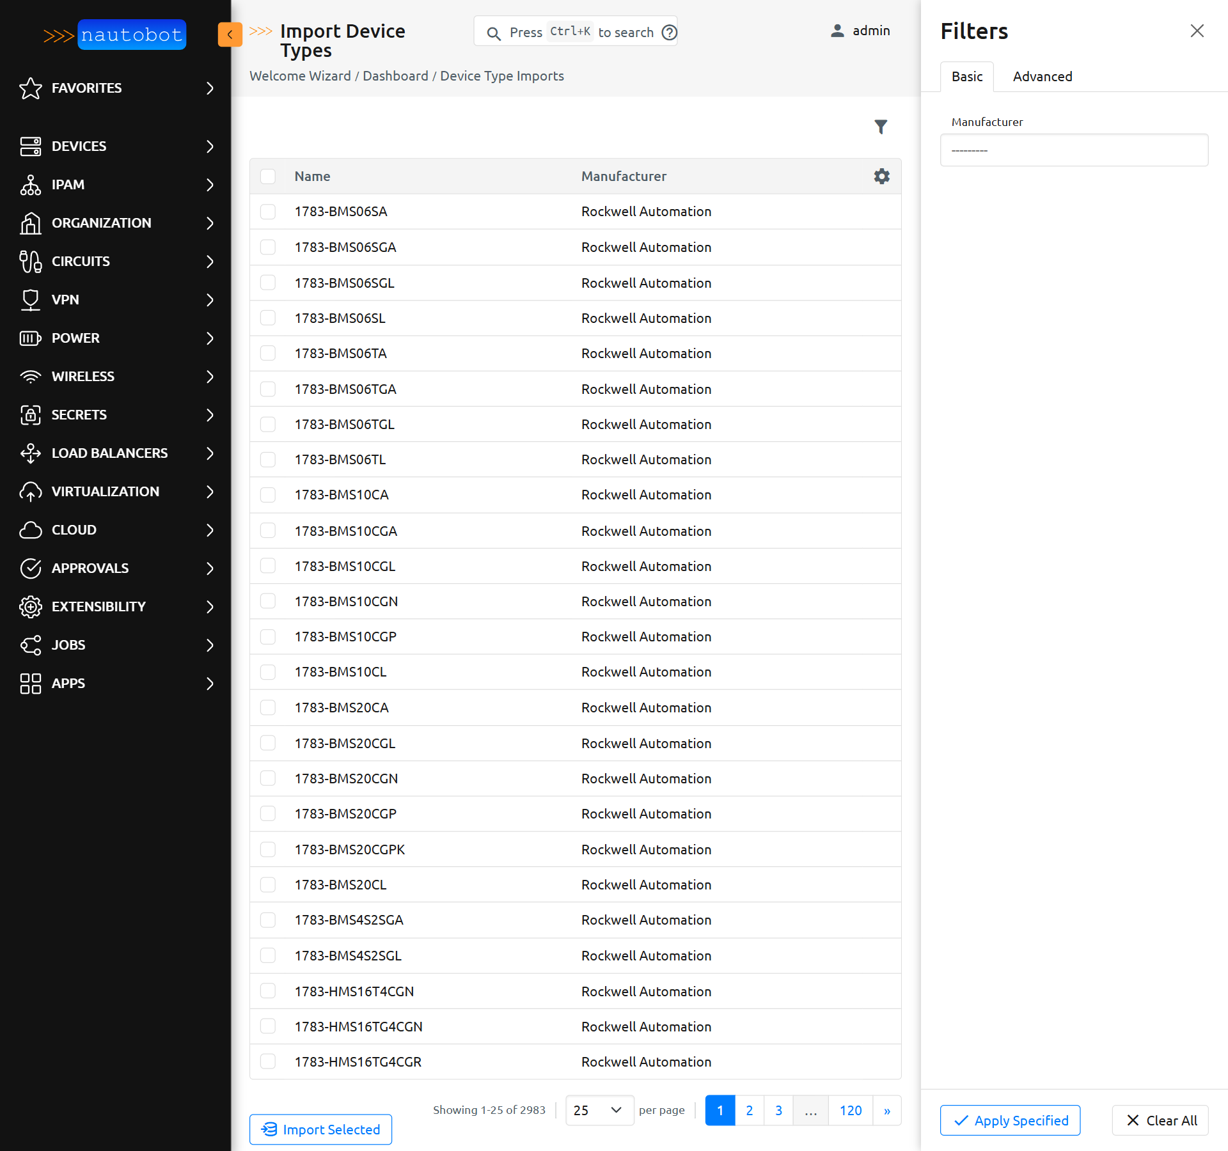Expand the VIRTUALIZATION sidebar section chevron
The height and width of the screenshot is (1151, 1228).
(x=210, y=492)
